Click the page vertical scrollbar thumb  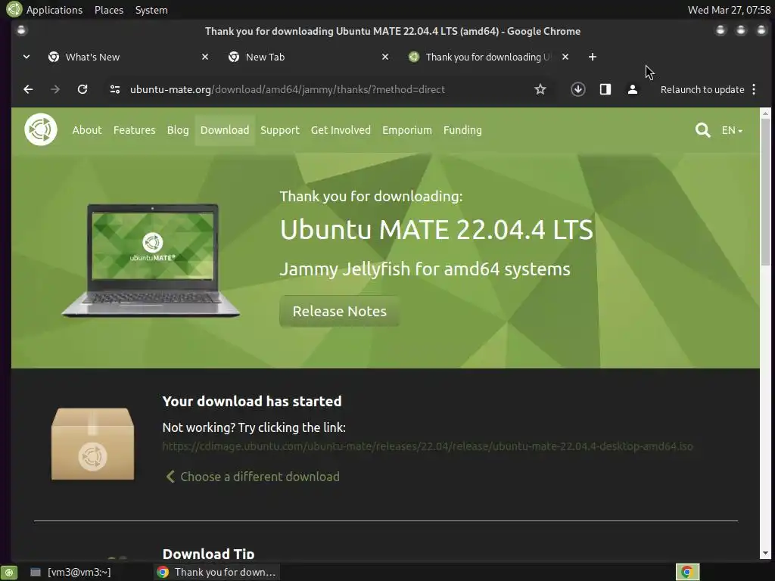pyautogui.click(x=766, y=193)
